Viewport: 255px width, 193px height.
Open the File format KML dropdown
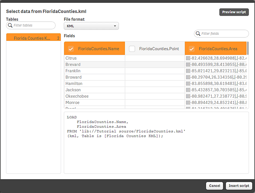(x=91, y=26)
